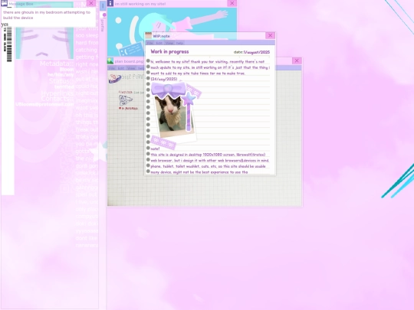Click the blue tab above the profile tab
Image resolution: width=414 pixels, height=310 pixels.
click(103, 5)
